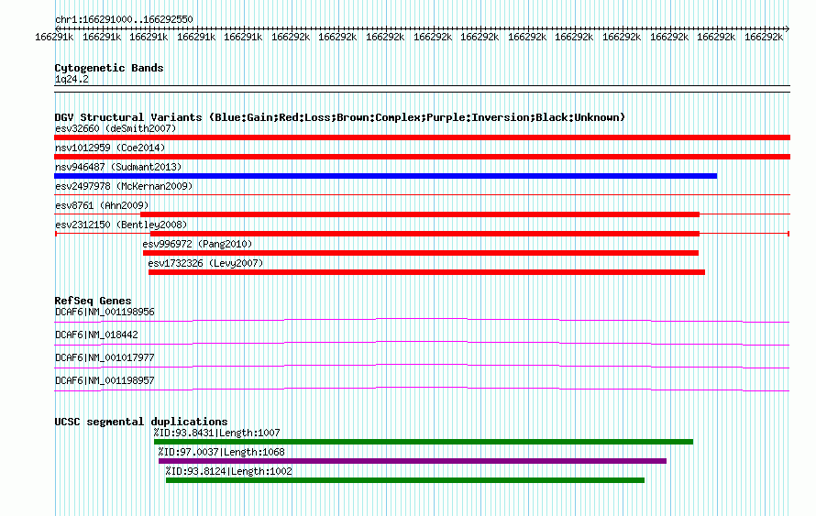Select the 1q24.2 band label
This screenshot has height=516, width=816.
72,79
